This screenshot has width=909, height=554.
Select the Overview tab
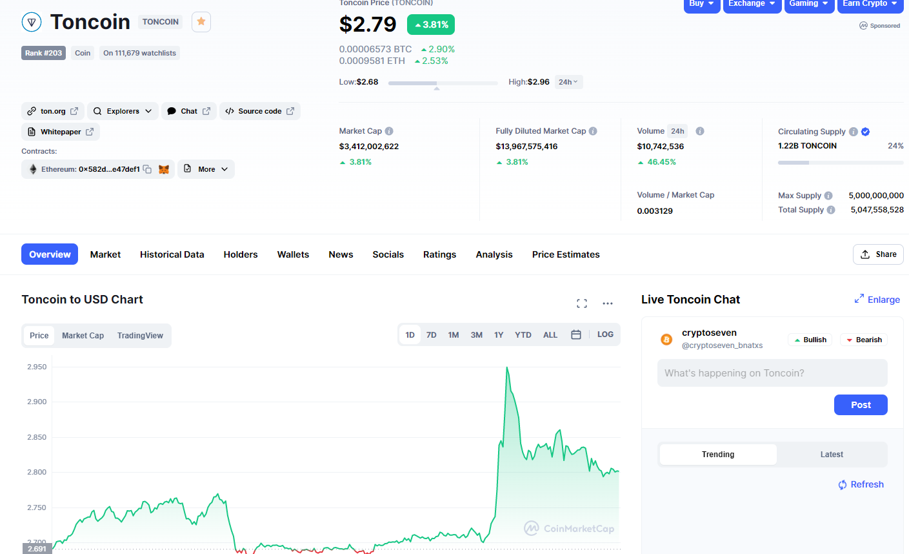click(50, 254)
